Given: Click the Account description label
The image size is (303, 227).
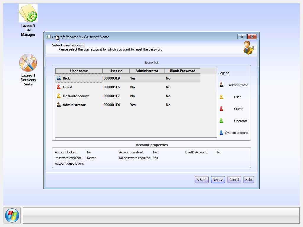Looking at the screenshot, I should point(69,163).
